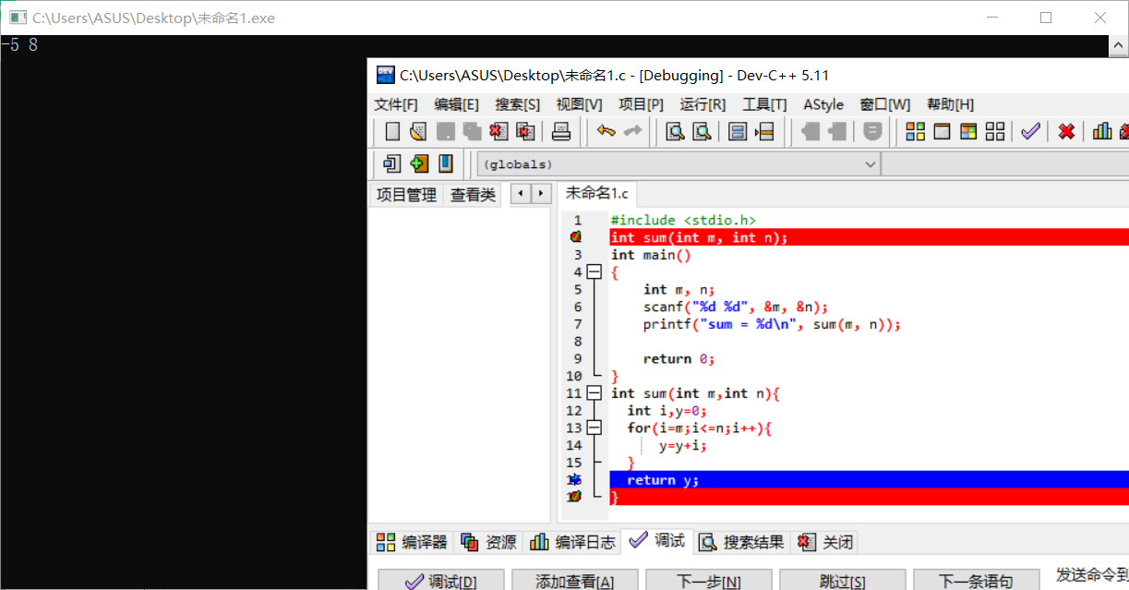Image resolution: width=1129 pixels, height=590 pixels.
Task: Click the Print toolbar icon
Action: point(561,131)
